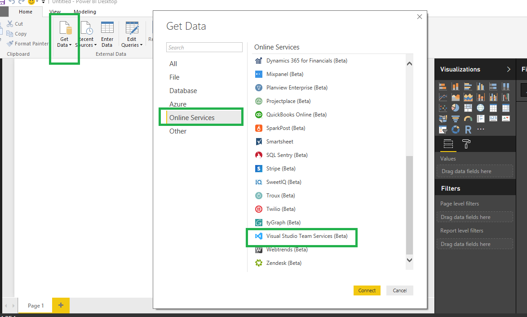Select the clustered bar chart visualization

pyautogui.click(x=468, y=86)
